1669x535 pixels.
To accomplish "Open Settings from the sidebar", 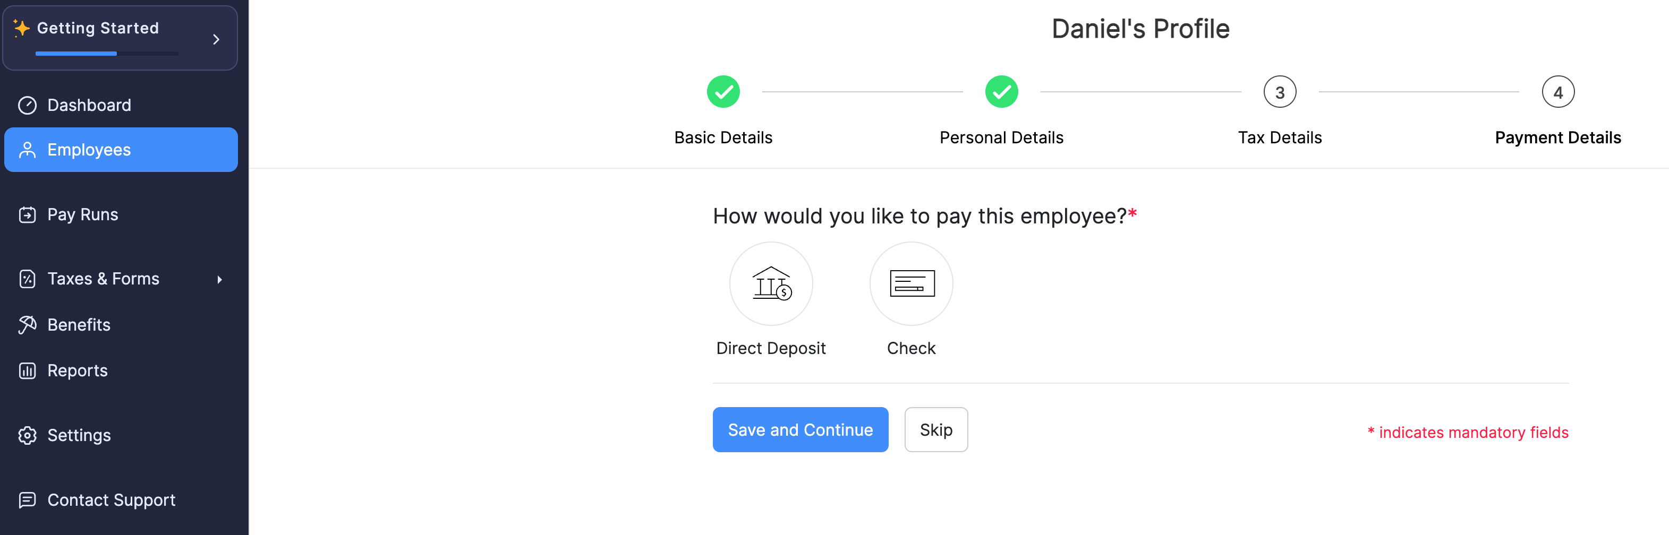I will point(79,435).
